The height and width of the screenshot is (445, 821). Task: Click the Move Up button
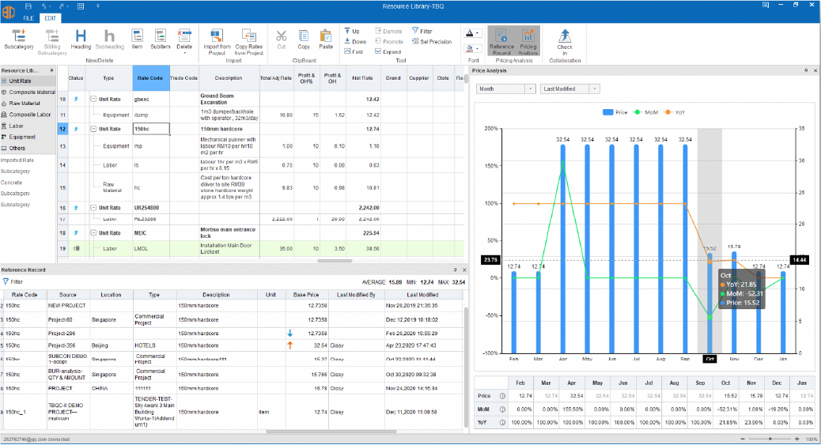tap(351, 31)
